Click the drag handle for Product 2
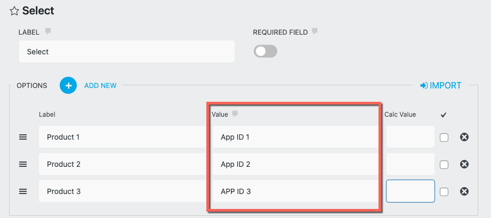Screen dimensions: 491x218 tap(23, 165)
